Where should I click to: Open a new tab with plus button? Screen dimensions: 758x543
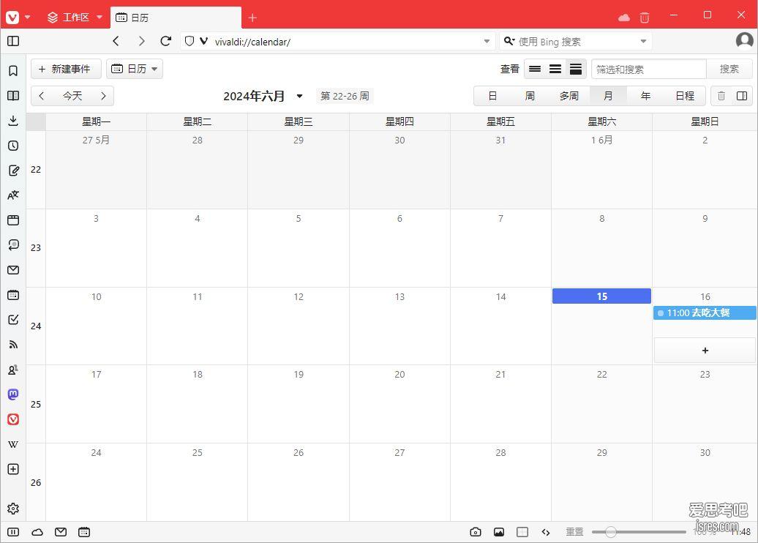pos(252,18)
